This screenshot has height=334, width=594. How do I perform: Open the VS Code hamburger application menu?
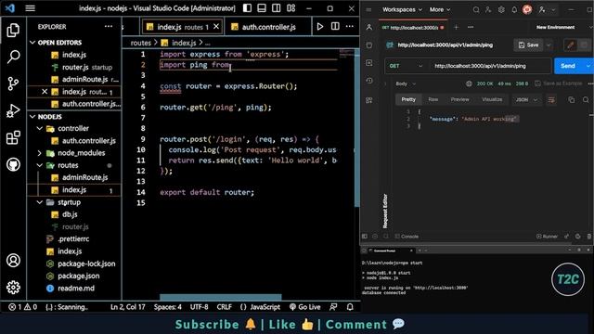click(31, 8)
